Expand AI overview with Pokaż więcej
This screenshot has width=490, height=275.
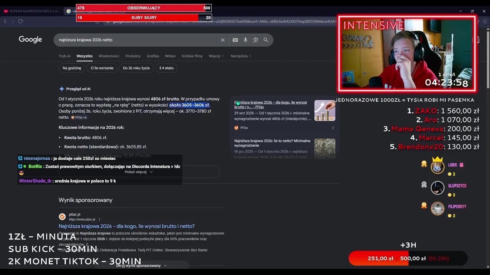click(x=139, y=172)
